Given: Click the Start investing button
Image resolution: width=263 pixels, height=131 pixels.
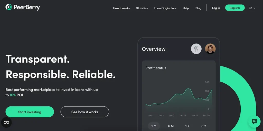Looking at the screenshot, I should pos(30,112).
